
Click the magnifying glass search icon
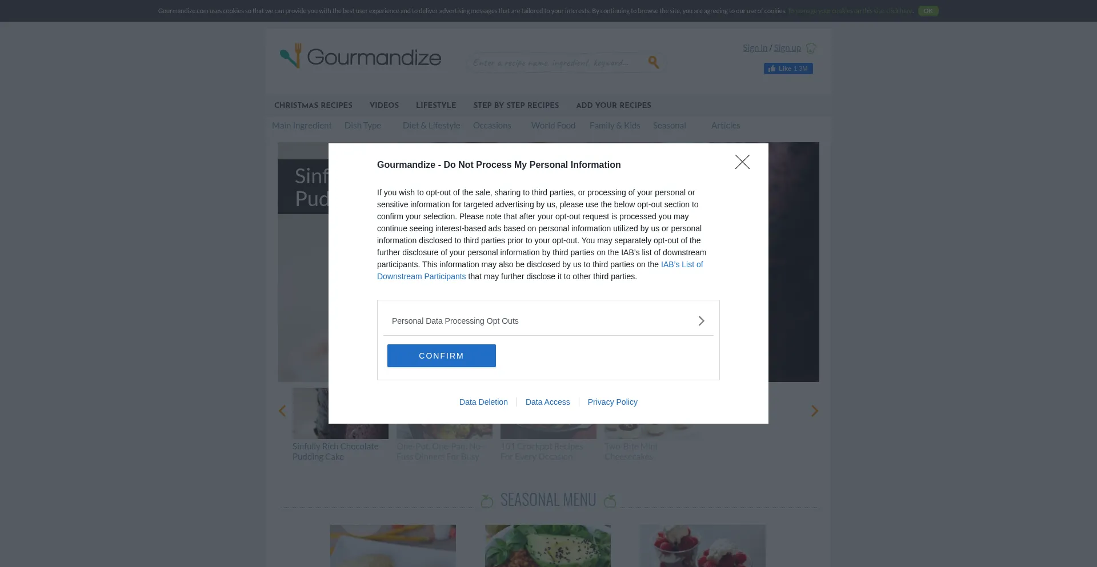654,62
